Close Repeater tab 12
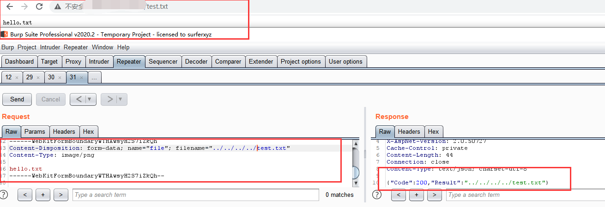The image size is (605, 207). [17, 77]
